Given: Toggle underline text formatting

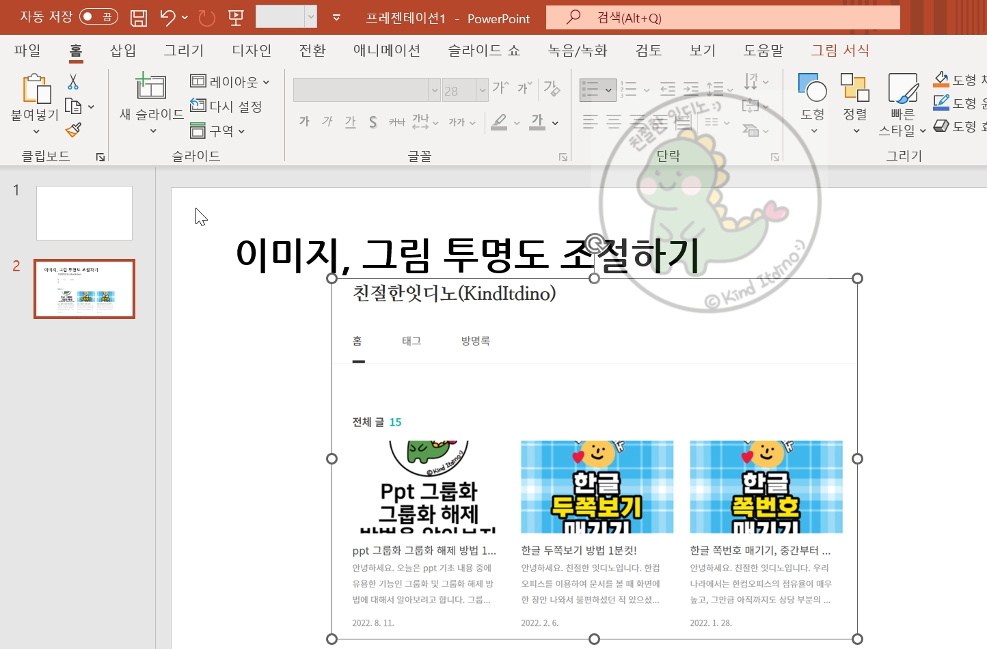Looking at the screenshot, I should pyautogui.click(x=351, y=122).
